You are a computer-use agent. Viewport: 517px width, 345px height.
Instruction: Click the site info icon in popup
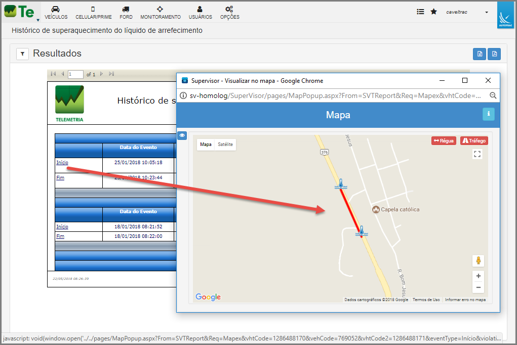[x=183, y=95]
